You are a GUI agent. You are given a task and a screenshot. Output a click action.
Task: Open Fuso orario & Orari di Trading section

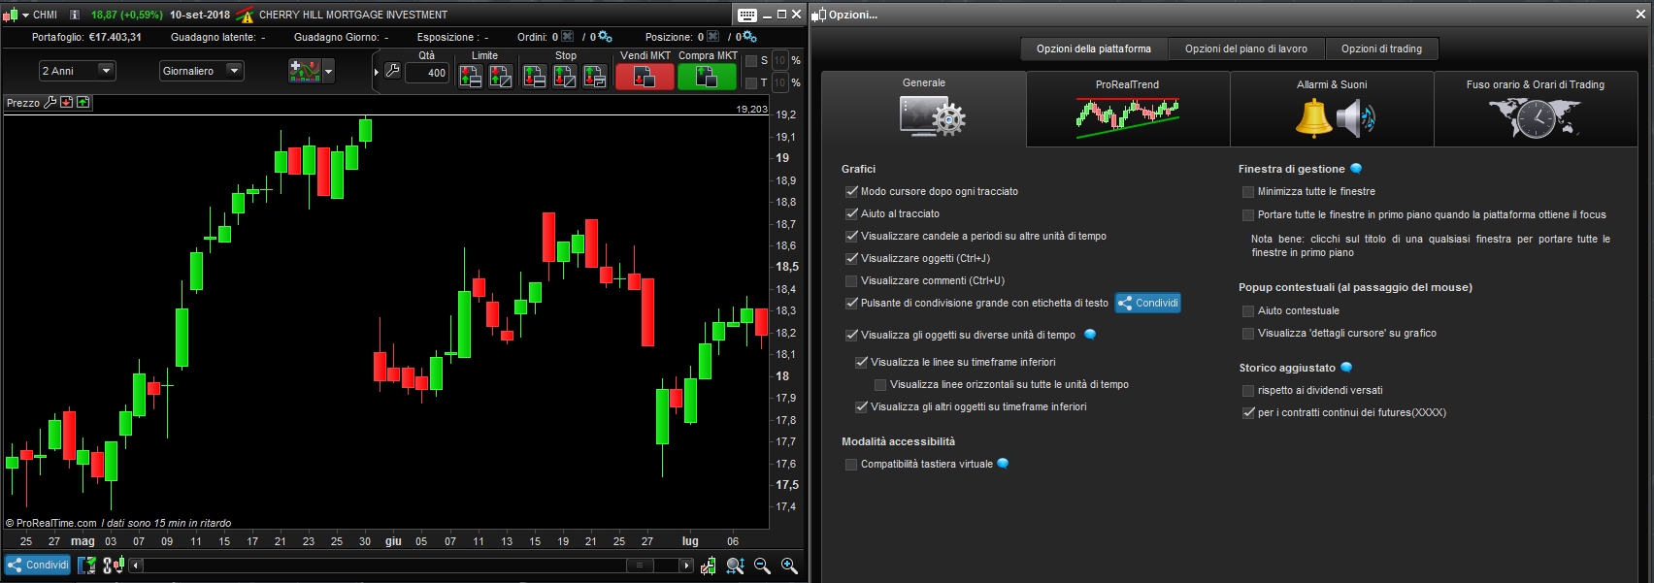(x=1536, y=109)
